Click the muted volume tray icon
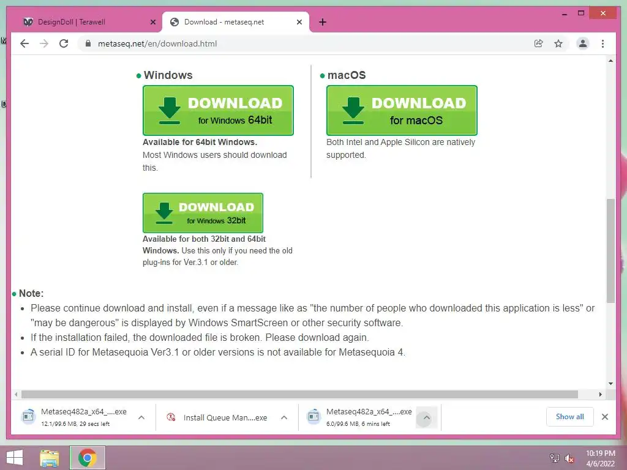This screenshot has width=627, height=470. pyautogui.click(x=569, y=458)
